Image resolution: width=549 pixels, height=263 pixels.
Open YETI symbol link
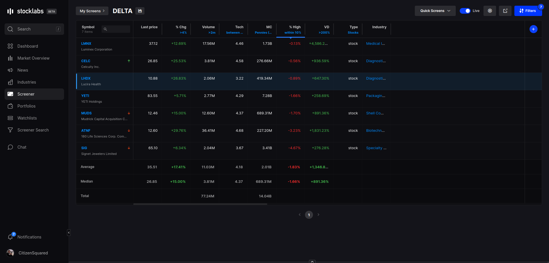pyautogui.click(x=85, y=96)
